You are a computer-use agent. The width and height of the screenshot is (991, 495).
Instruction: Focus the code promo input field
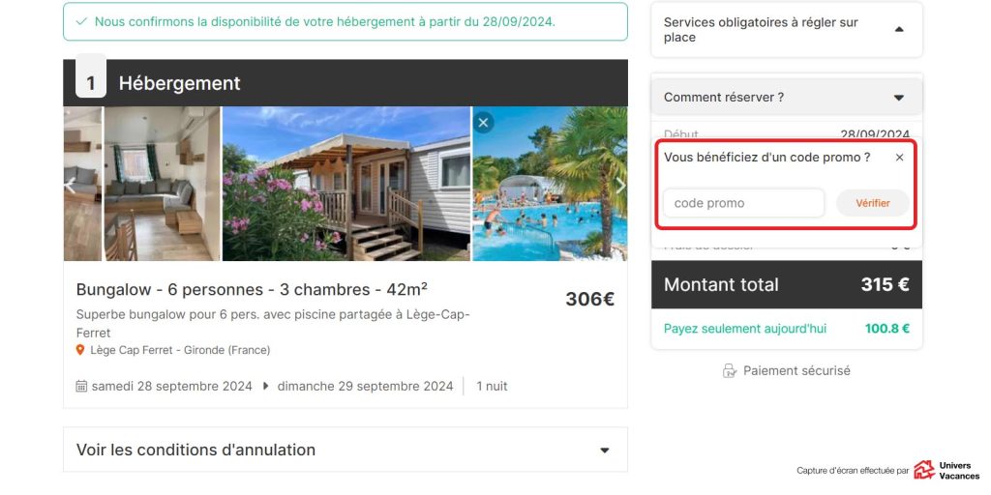tap(743, 203)
